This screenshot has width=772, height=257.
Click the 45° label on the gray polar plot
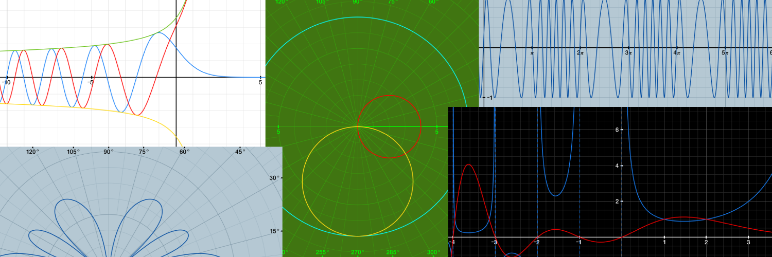click(x=240, y=152)
